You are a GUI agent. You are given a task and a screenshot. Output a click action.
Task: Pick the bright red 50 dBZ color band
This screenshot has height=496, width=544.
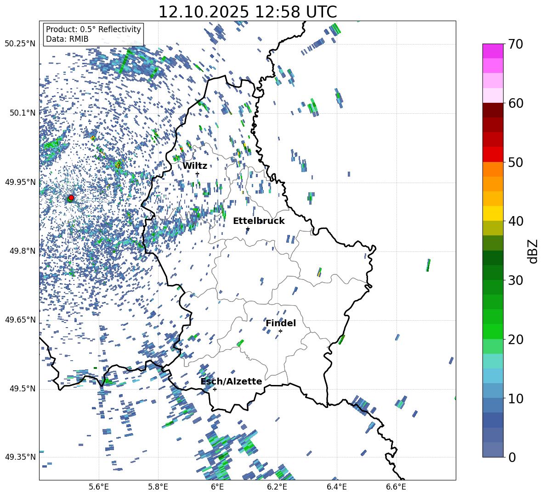click(493, 154)
